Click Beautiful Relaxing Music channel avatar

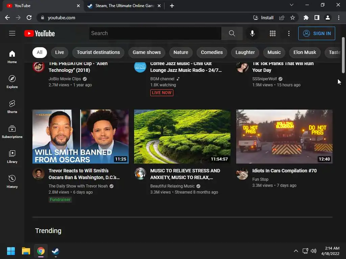coord(140,174)
